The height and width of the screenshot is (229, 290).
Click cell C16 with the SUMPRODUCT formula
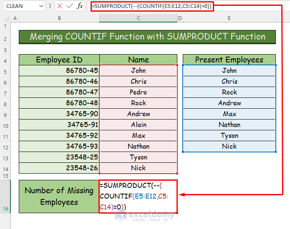[x=138, y=197]
